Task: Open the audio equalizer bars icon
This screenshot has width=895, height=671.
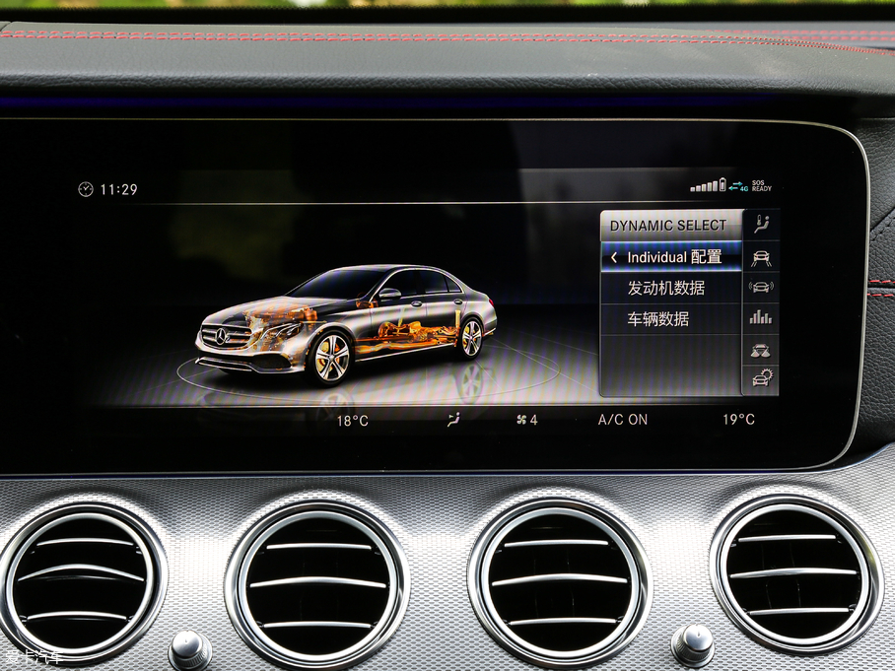Action: [759, 317]
